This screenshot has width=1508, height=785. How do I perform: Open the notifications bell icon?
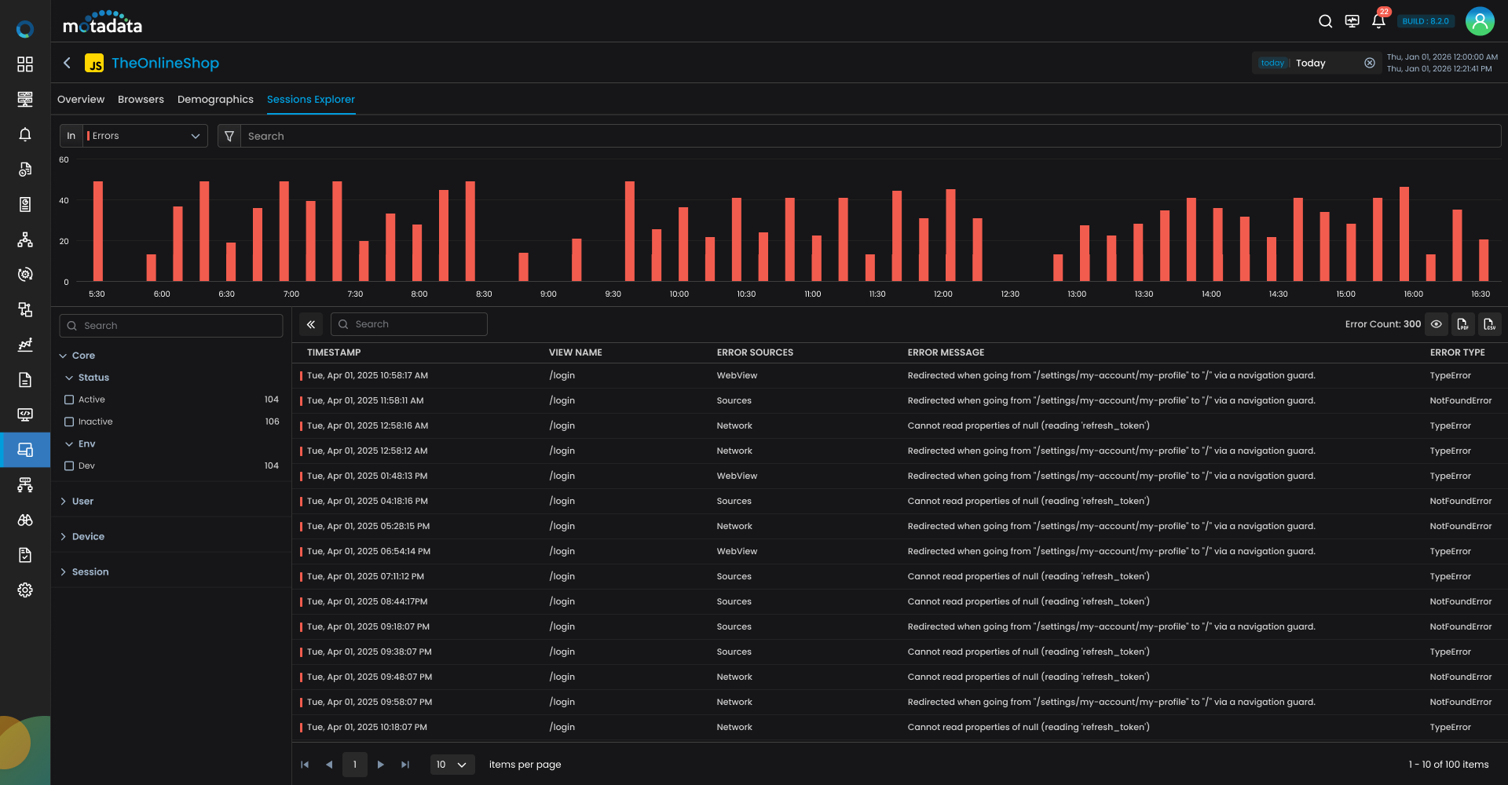click(1378, 21)
